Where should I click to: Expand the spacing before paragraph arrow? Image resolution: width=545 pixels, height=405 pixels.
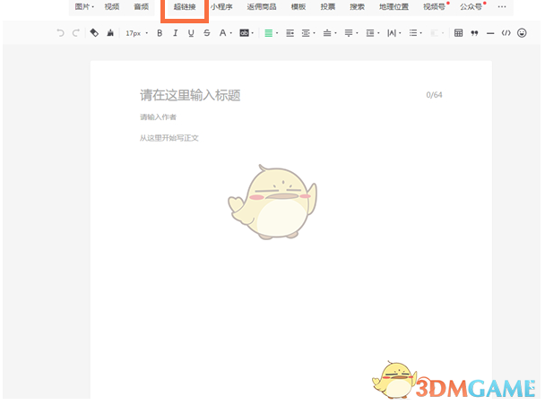[335, 33]
